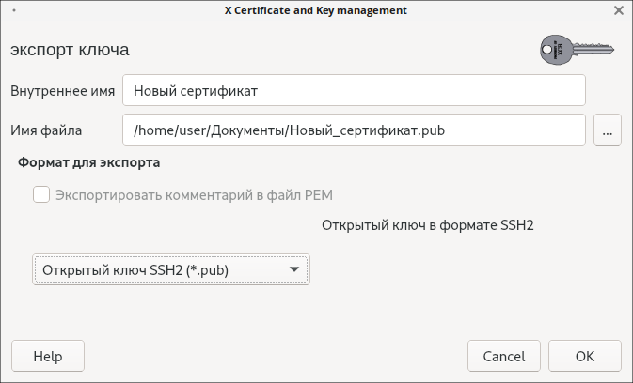Click the "Имя файла" label
This screenshot has width=633, height=383.
(x=47, y=130)
